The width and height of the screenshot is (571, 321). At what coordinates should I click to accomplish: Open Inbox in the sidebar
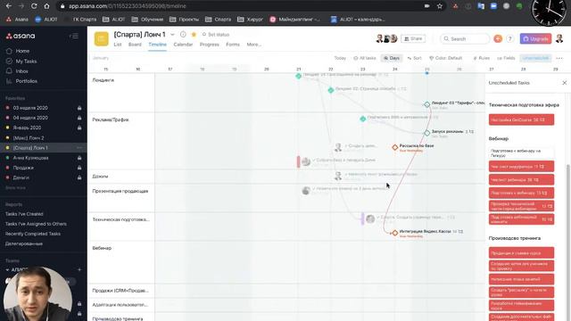coord(21,71)
